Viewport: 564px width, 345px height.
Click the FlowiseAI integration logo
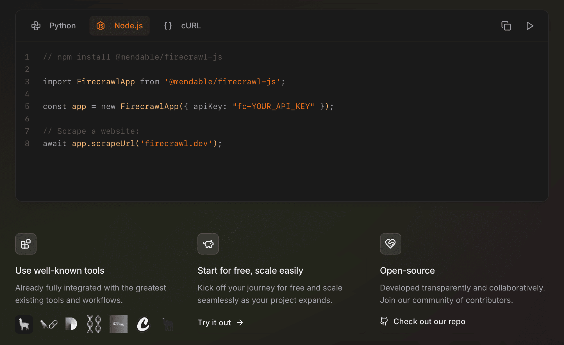(x=118, y=324)
